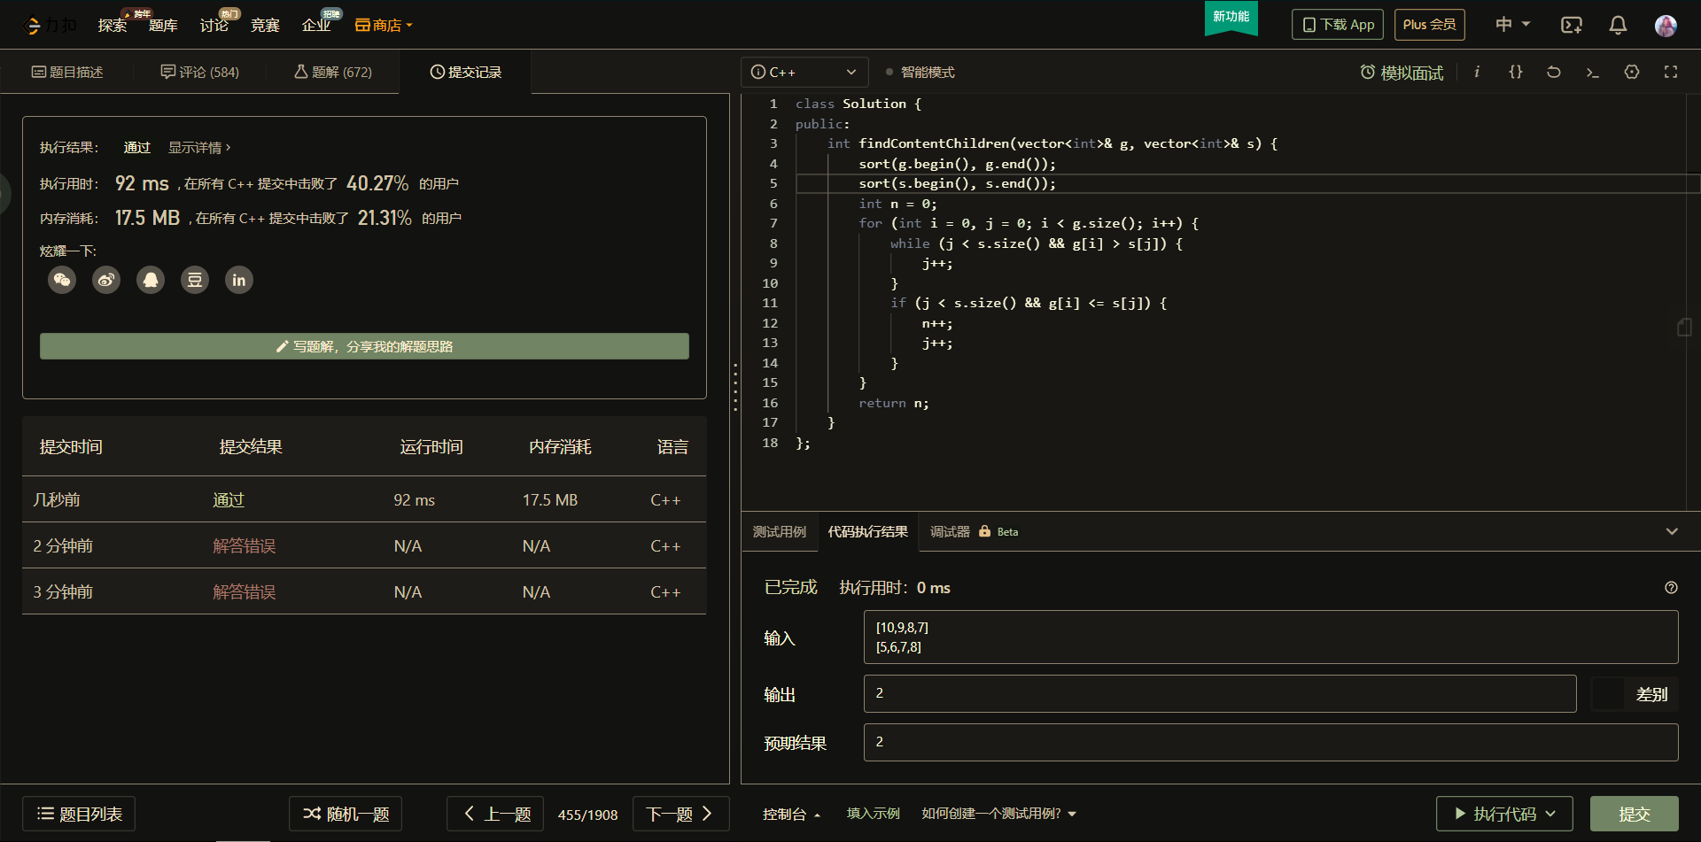Start a 模拟面试 mock interview
Screen dimensions: 1701x842
pyautogui.click(x=1402, y=73)
